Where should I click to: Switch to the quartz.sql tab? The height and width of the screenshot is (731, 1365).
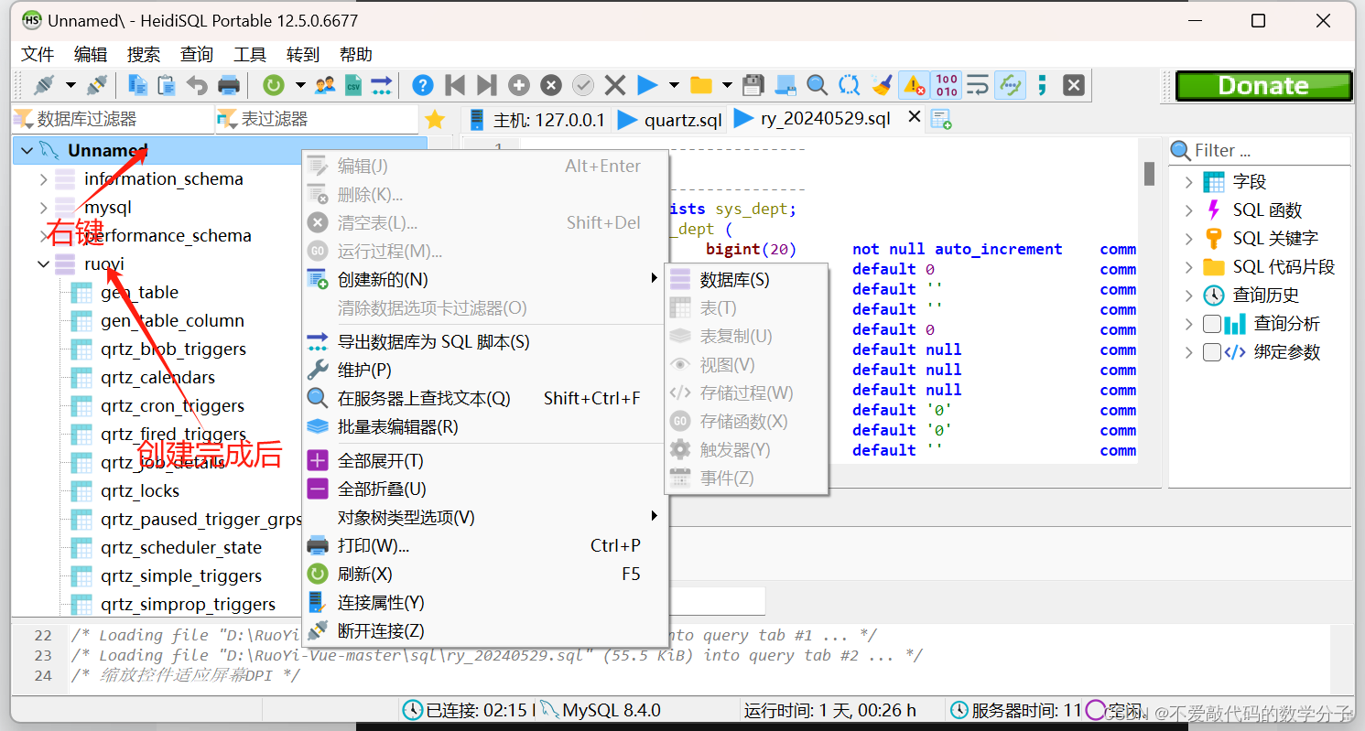(x=671, y=120)
